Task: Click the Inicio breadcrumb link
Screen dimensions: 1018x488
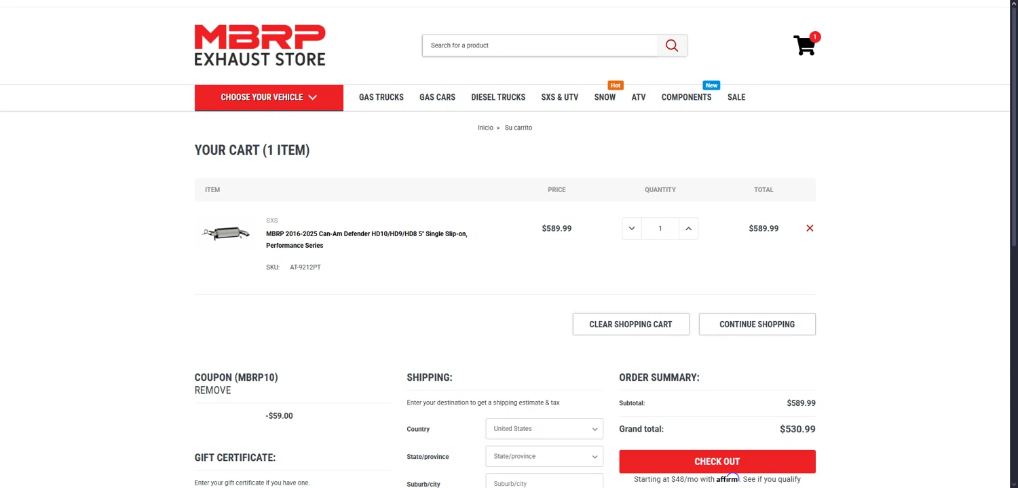Action: [485, 128]
